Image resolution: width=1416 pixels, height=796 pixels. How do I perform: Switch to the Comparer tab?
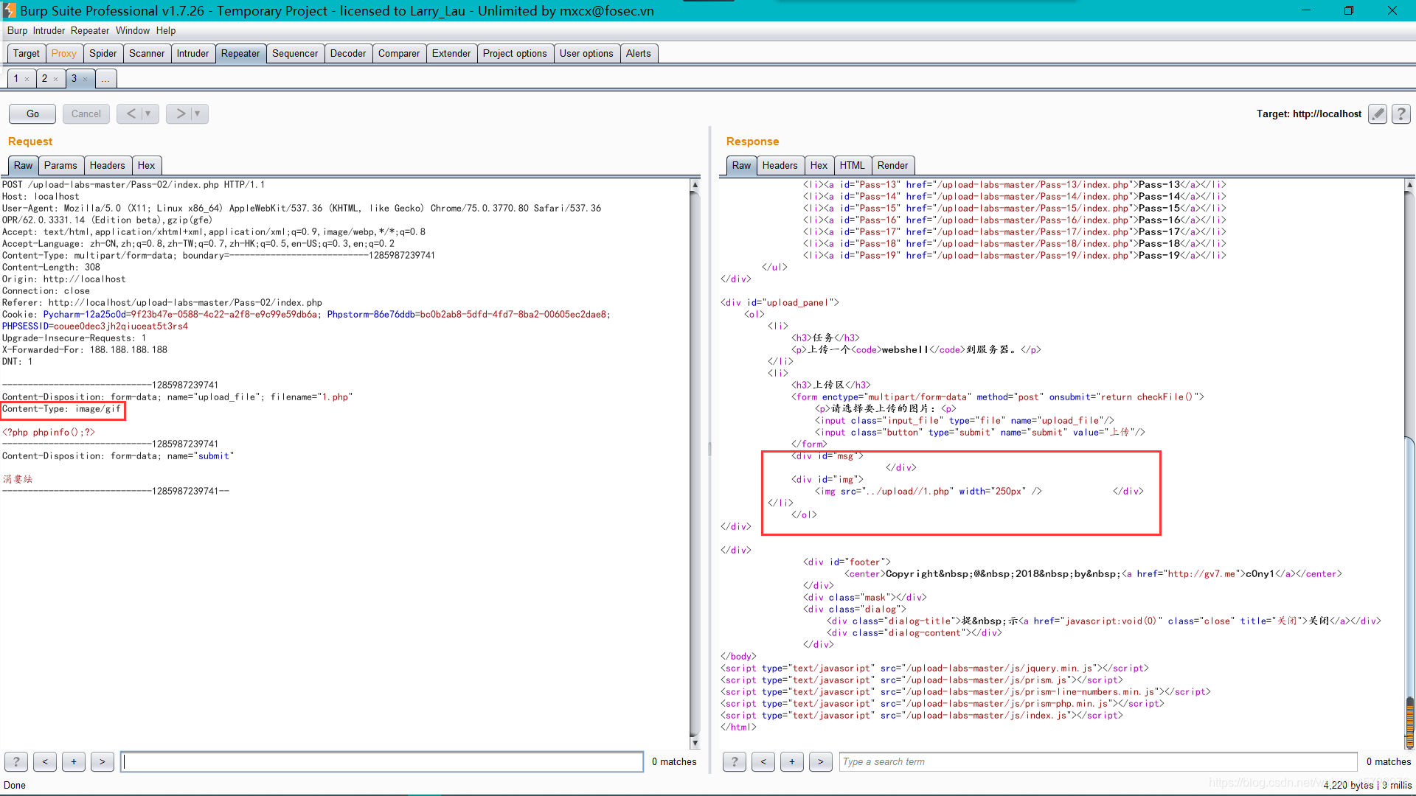click(399, 53)
